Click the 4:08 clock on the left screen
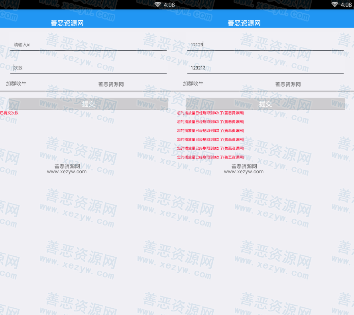 point(169,5)
